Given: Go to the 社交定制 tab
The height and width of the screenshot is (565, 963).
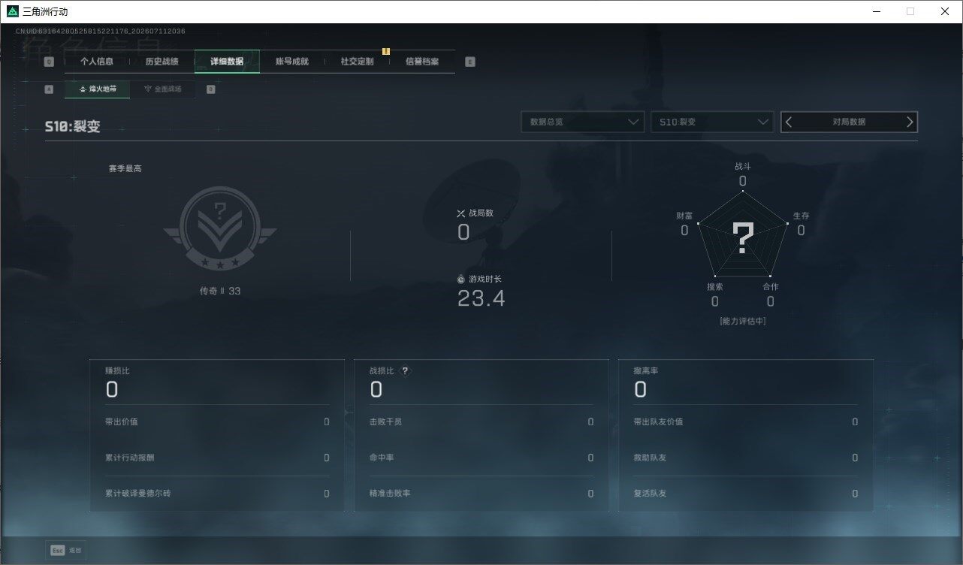Looking at the screenshot, I should [357, 62].
